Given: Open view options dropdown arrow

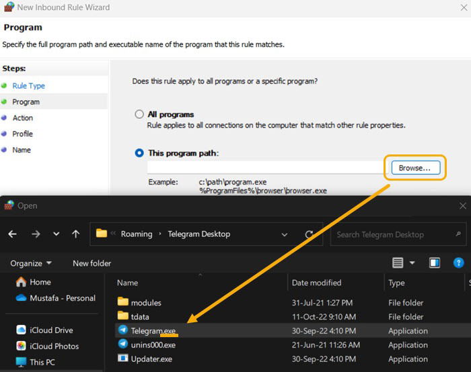Looking at the screenshot, I should coord(412,263).
